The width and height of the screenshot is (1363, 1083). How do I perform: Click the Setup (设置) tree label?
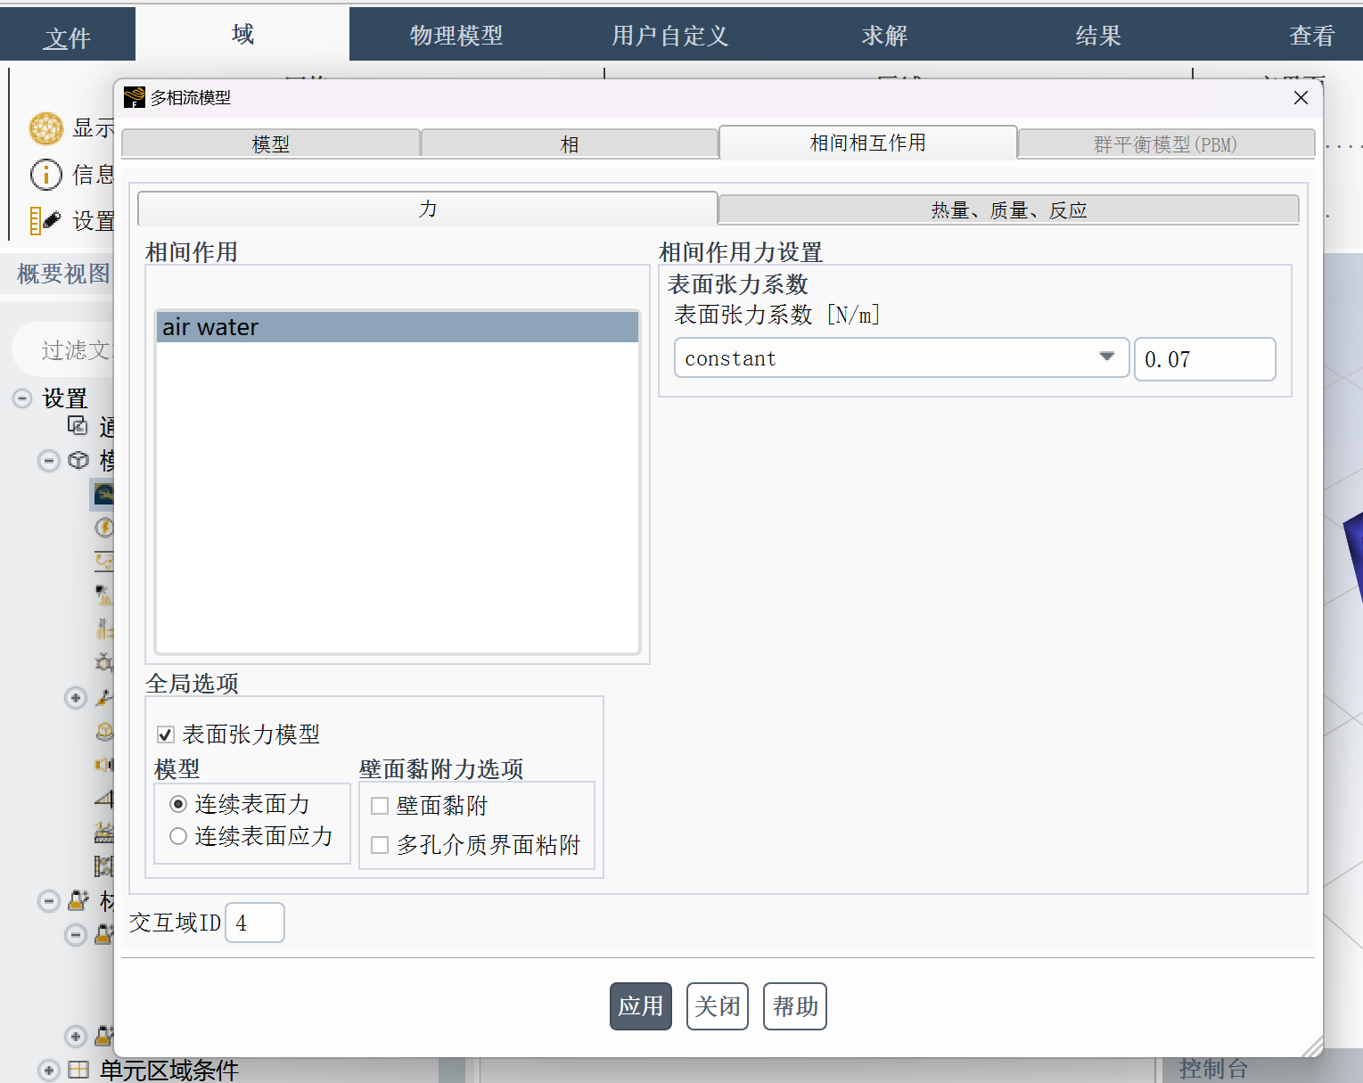[x=65, y=398]
